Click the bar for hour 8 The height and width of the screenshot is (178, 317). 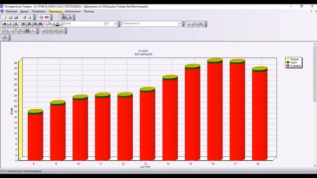tap(35, 135)
